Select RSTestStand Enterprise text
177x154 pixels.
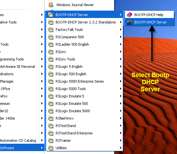(74, 133)
